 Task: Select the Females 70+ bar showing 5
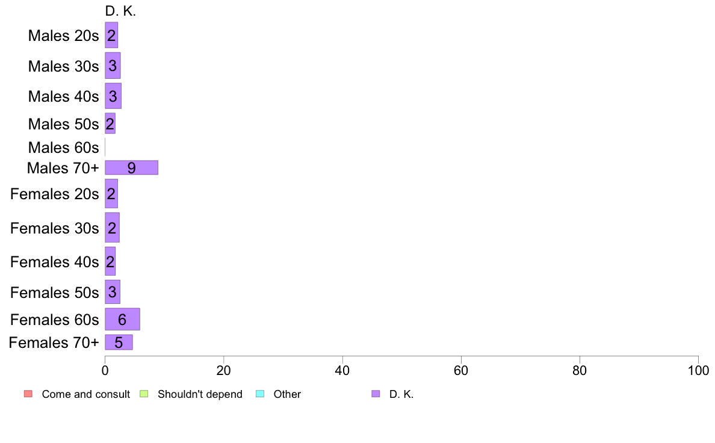[119, 342]
